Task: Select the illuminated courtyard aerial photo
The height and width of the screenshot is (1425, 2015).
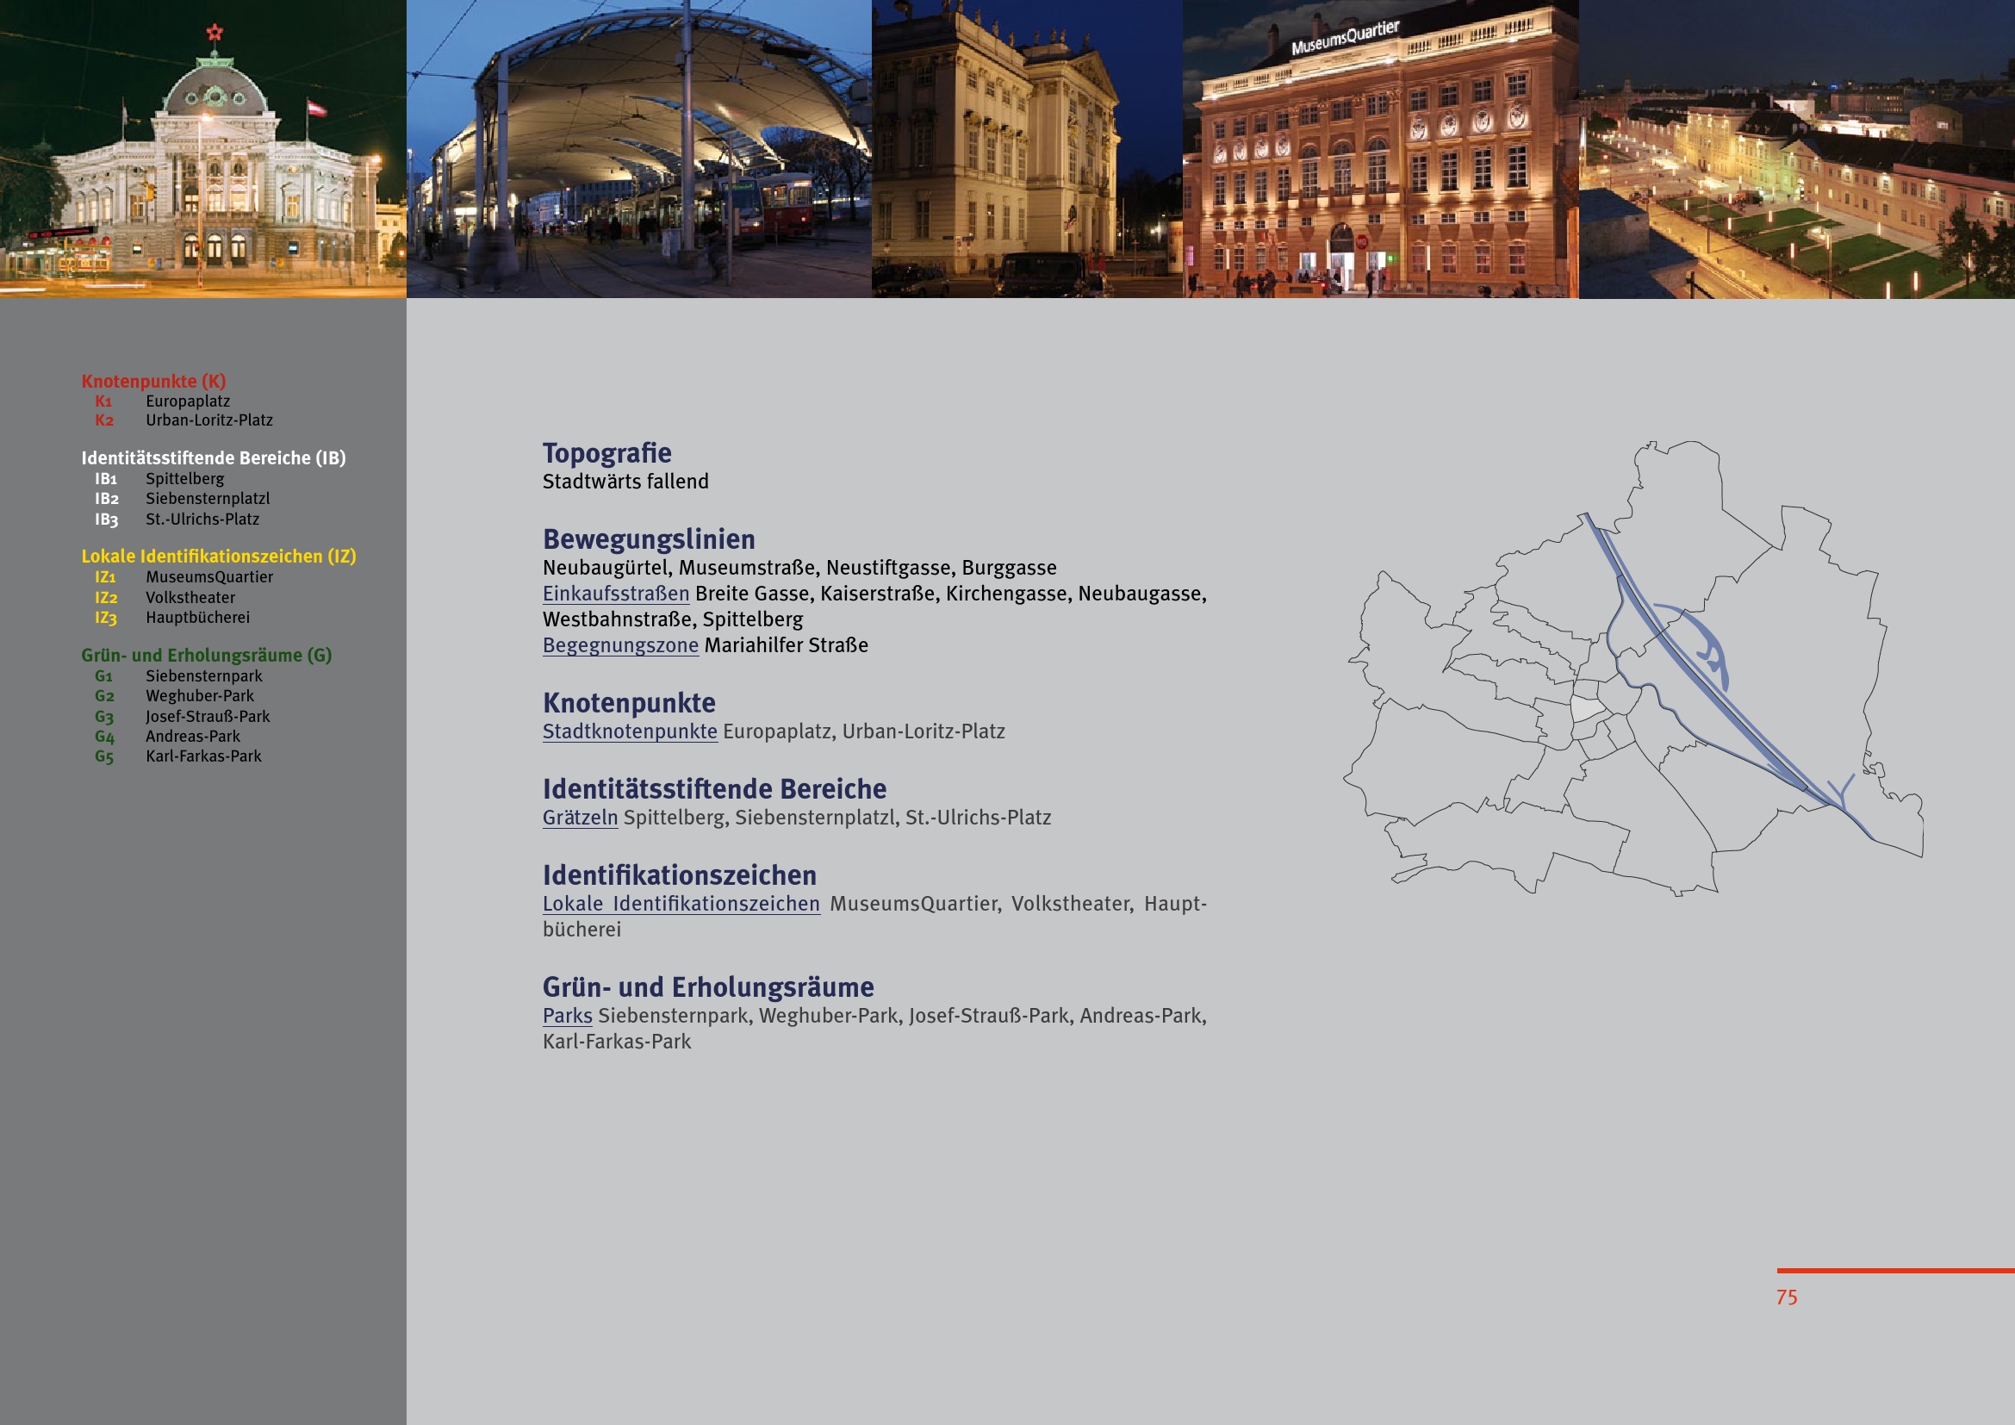Action: (x=1795, y=149)
